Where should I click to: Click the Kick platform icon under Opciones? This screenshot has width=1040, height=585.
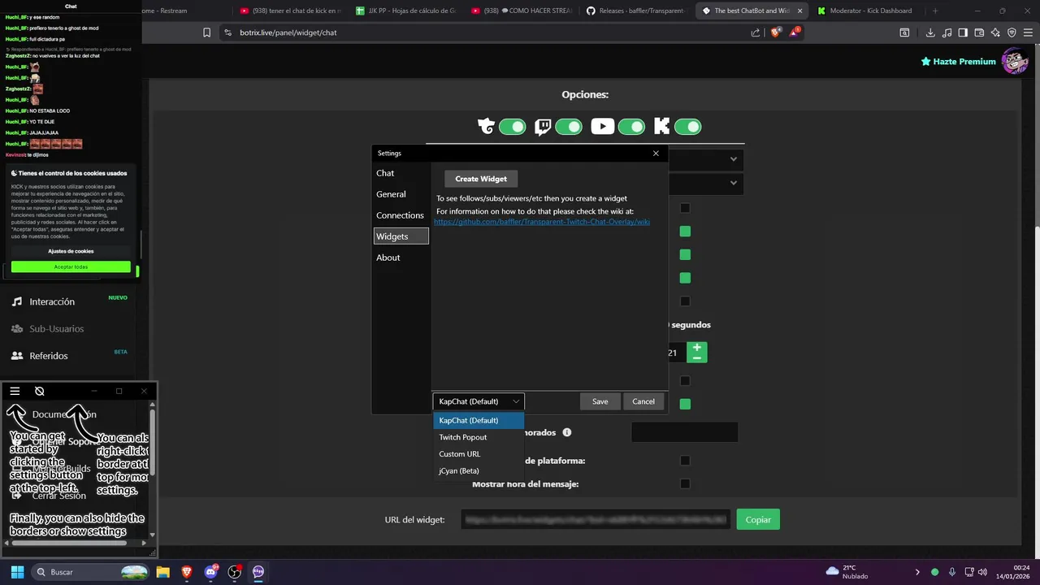661,127
